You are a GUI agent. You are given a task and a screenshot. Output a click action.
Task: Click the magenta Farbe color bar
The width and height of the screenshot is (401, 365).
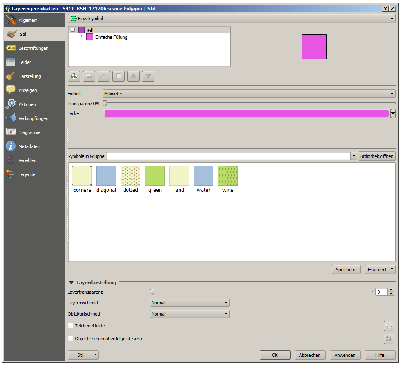click(246, 113)
